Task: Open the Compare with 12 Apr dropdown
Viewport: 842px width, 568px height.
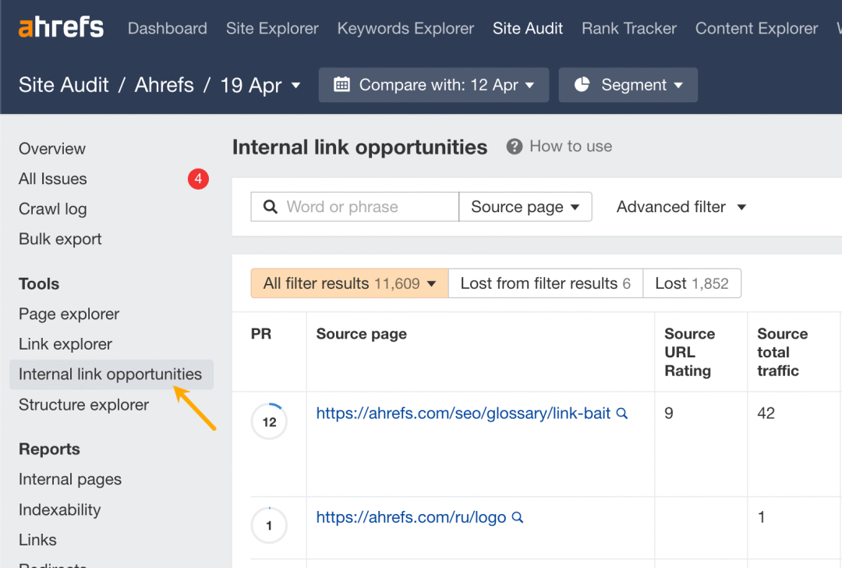Action: (434, 85)
